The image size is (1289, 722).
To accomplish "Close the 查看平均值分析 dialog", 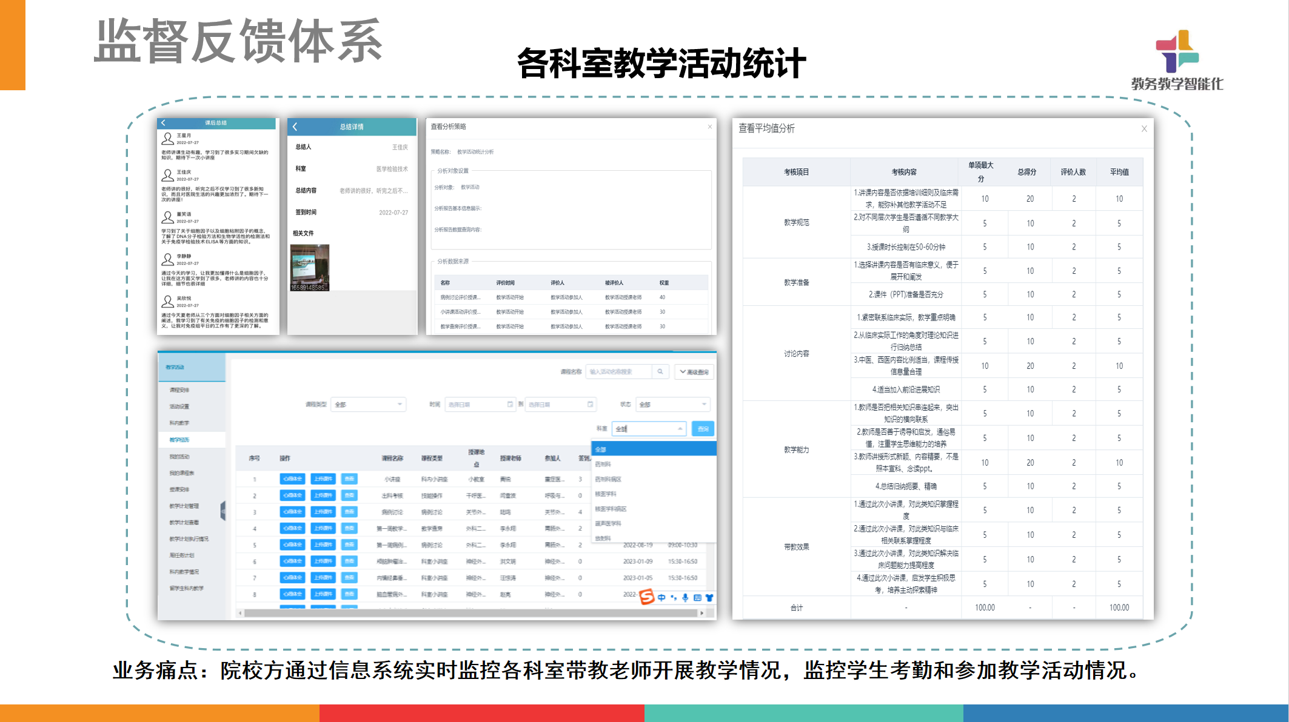I will (1143, 128).
